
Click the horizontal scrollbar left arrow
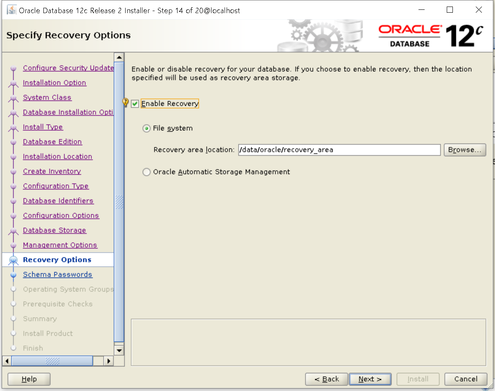coord(7,361)
